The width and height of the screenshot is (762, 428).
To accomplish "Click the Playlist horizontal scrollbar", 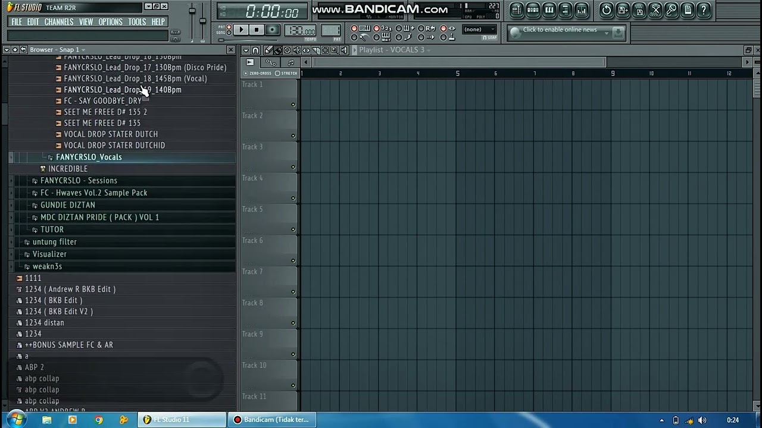I will tap(460, 62).
